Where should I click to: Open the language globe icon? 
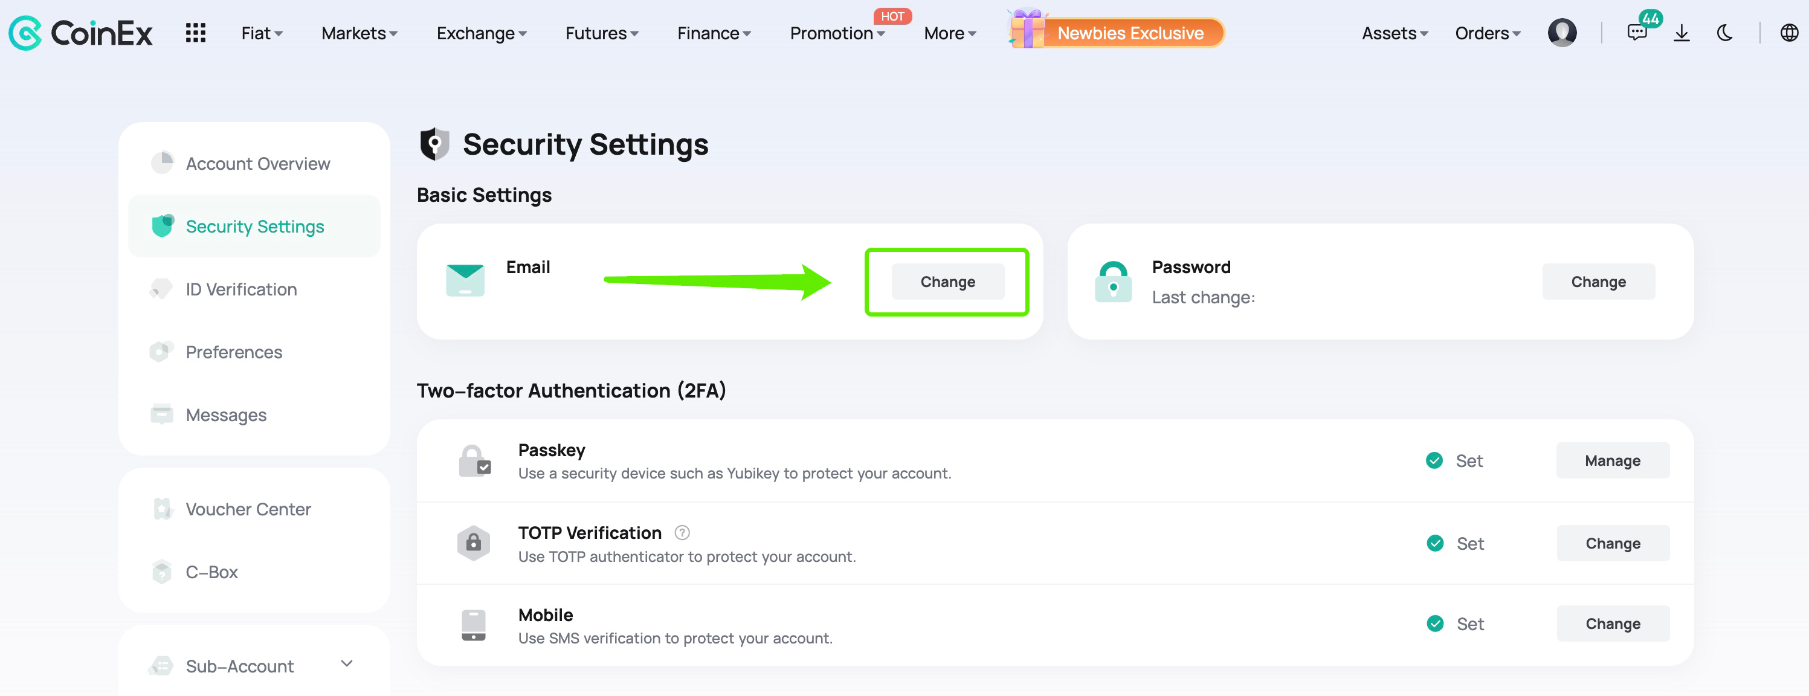click(1788, 33)
